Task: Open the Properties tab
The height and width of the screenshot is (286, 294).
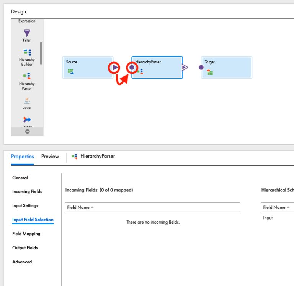Action: click(22, 157)
